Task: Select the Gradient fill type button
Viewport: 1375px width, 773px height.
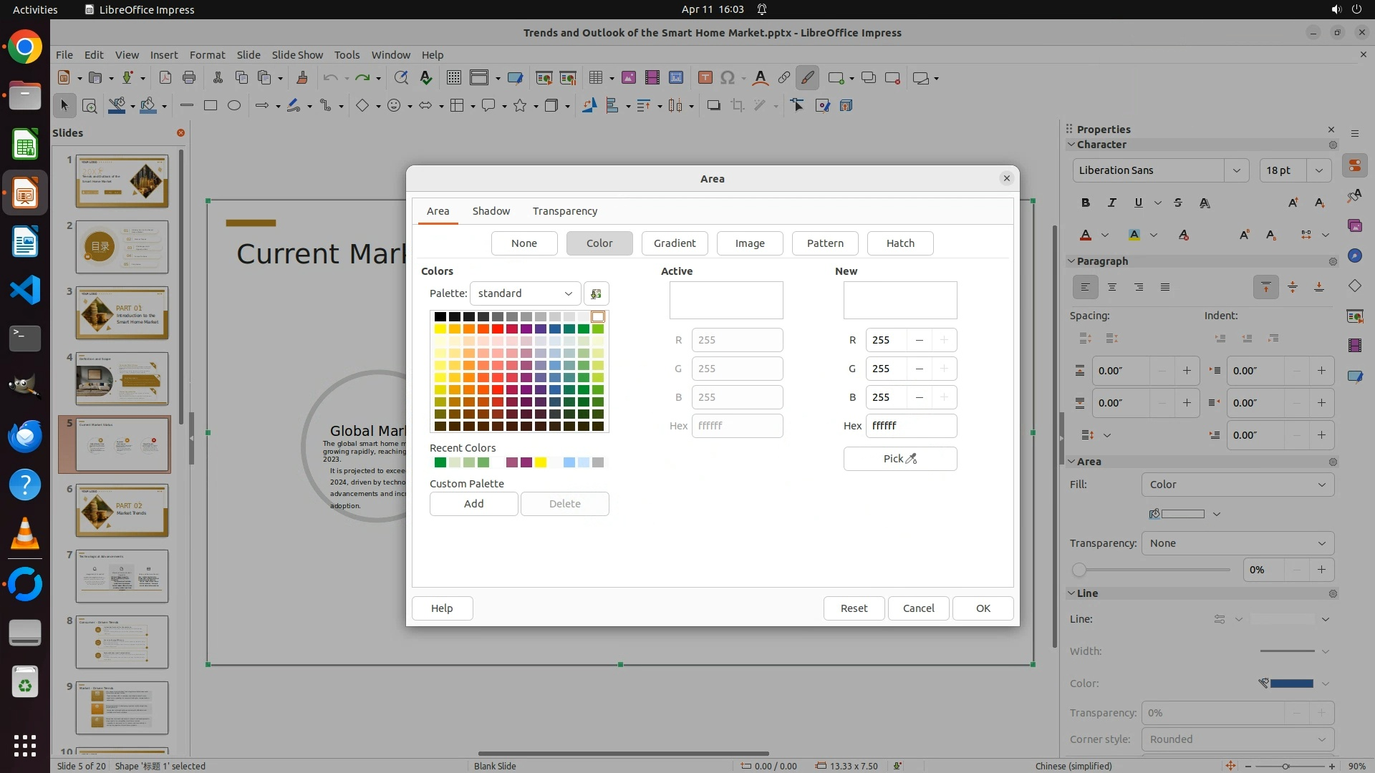Action: point(674,243)
